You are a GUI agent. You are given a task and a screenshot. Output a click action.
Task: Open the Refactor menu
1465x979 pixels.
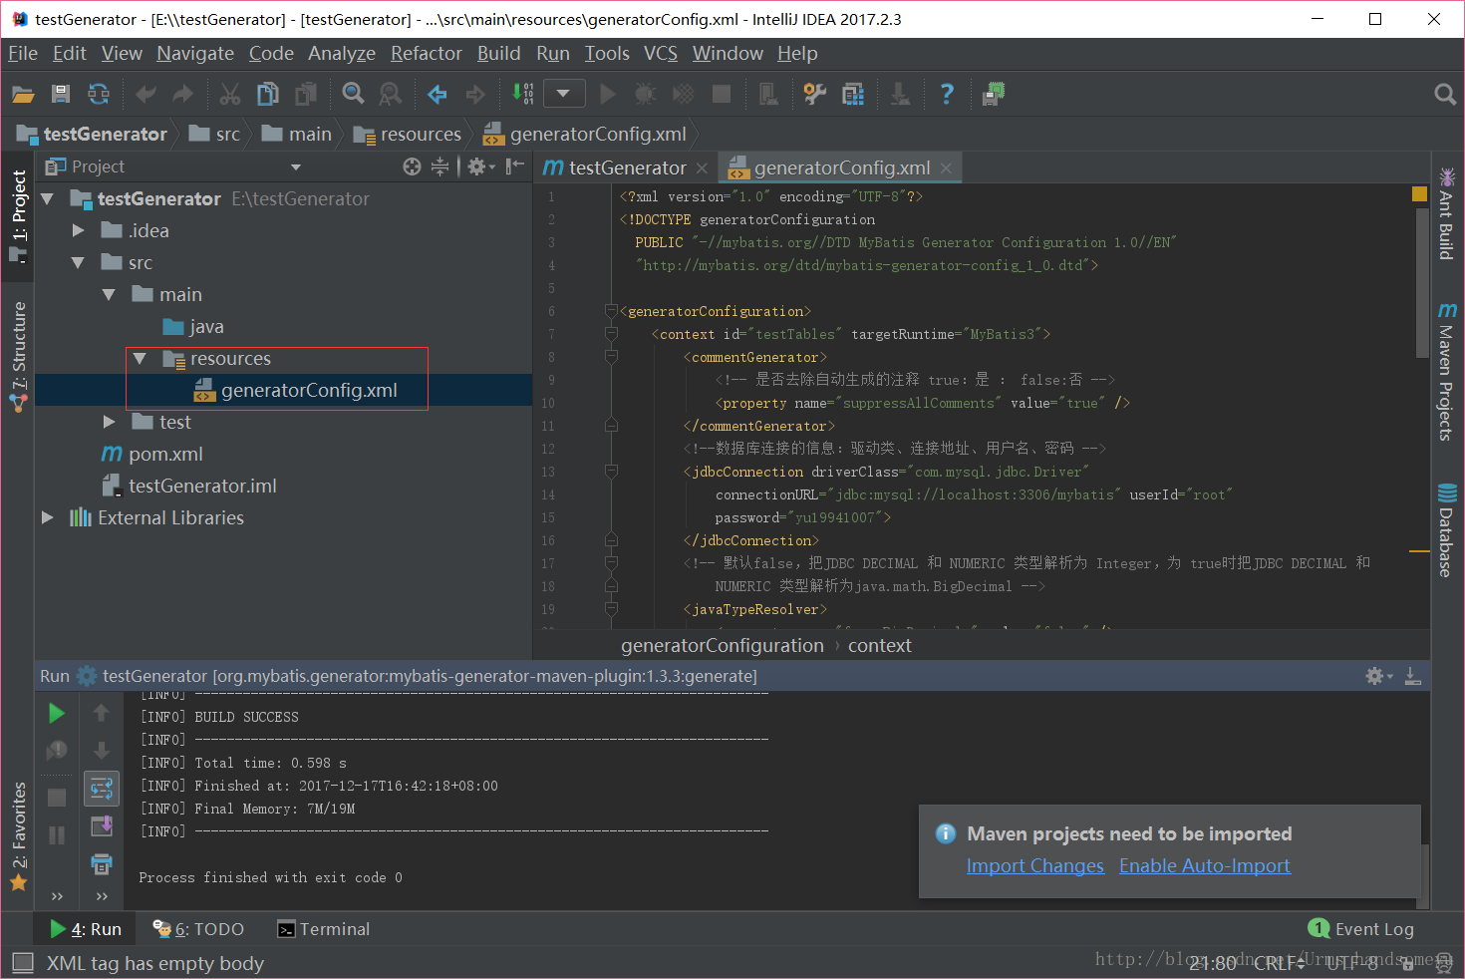tap(427, 53)
